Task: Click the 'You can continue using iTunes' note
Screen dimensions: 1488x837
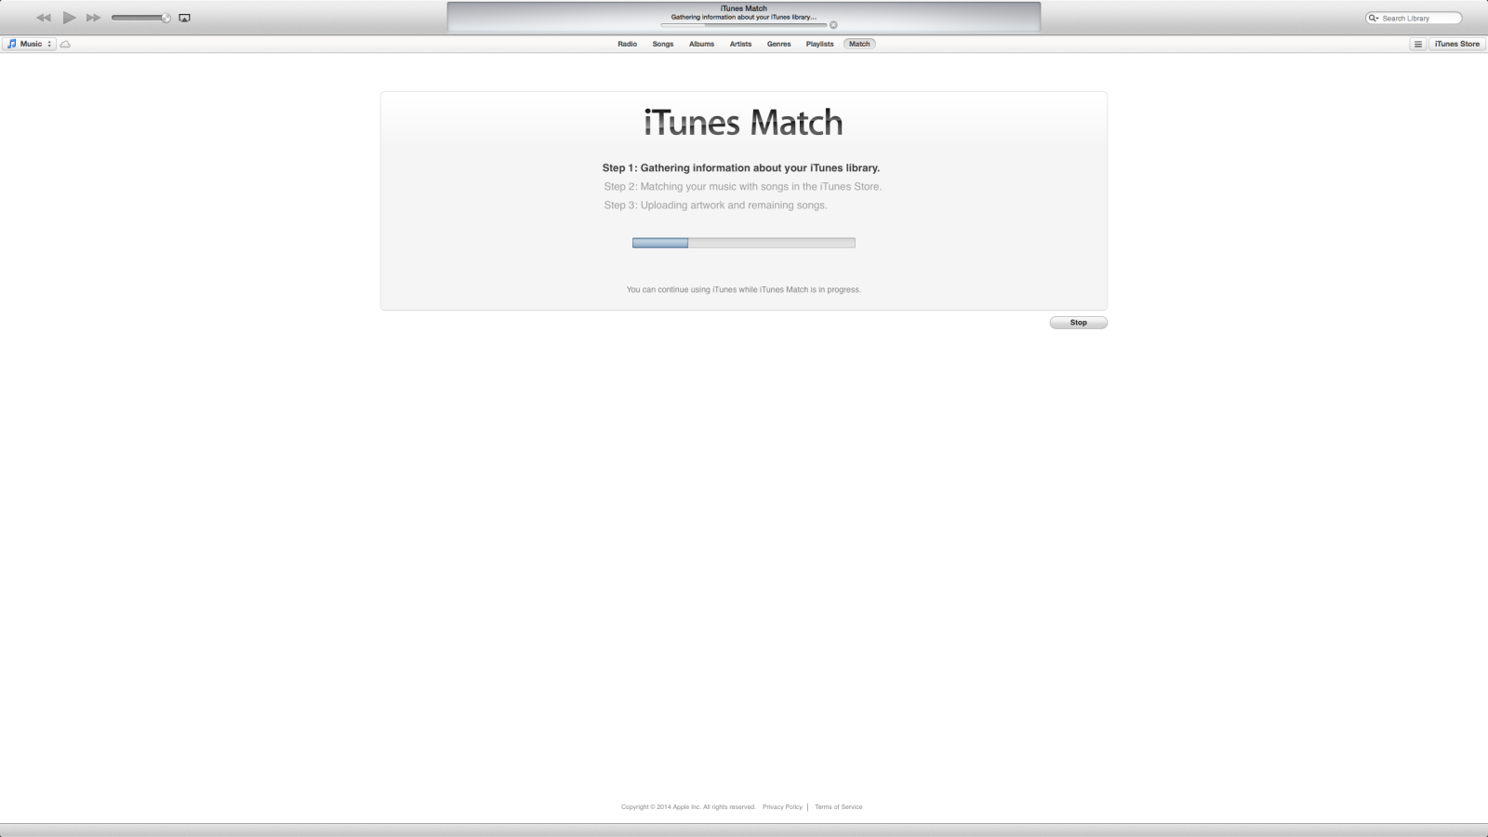Action: 744,290
